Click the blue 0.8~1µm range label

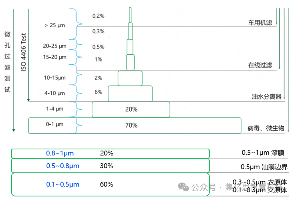coord(60,153)
